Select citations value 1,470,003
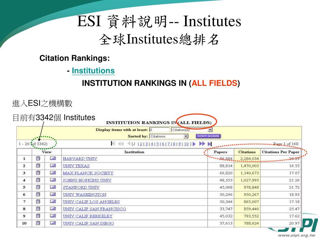The height and width of the screenshot is (238, 318). tap(250, 166)
